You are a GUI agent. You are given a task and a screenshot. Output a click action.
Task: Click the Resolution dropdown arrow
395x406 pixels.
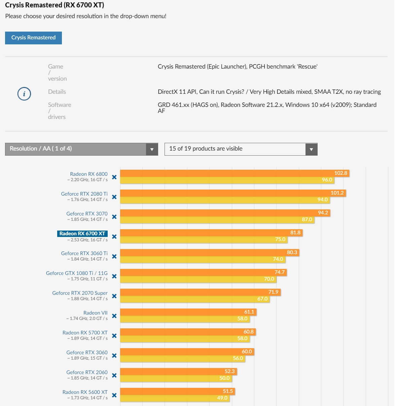152,149
